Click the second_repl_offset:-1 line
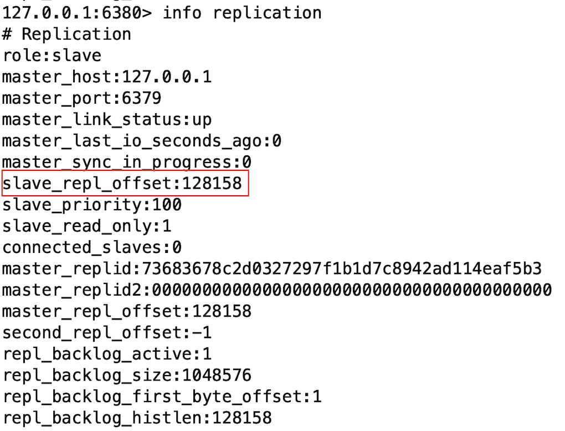Screen dimensions: 565x431 107,333
